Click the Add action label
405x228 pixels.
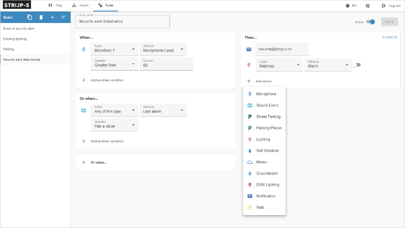264,81
